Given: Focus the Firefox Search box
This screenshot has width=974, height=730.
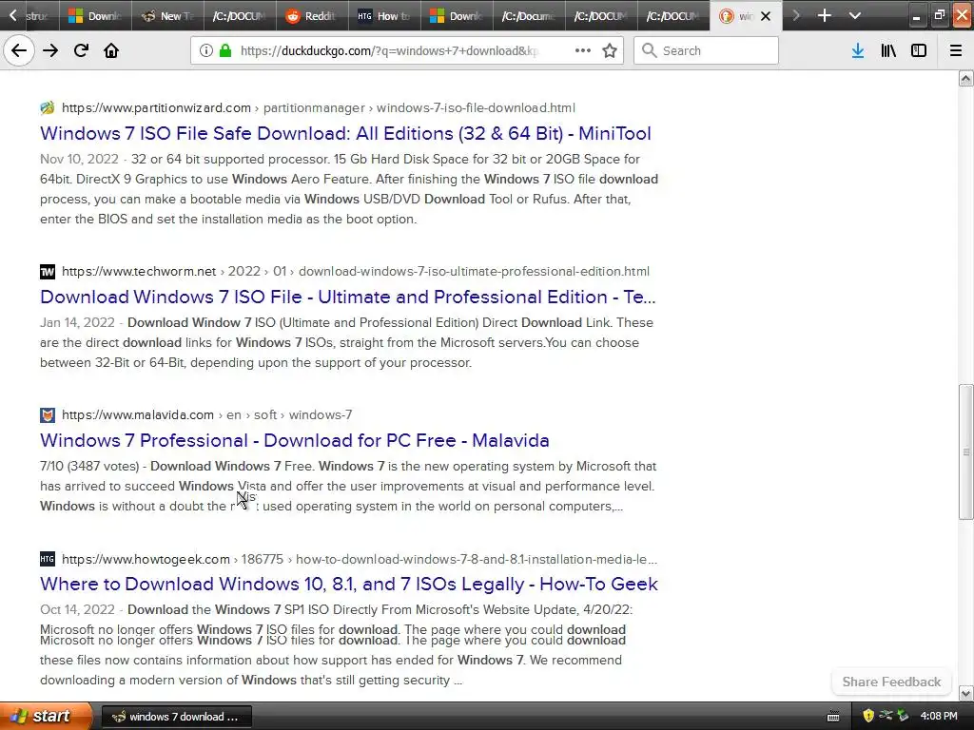Looking at the screenshot, I should 707,50.
